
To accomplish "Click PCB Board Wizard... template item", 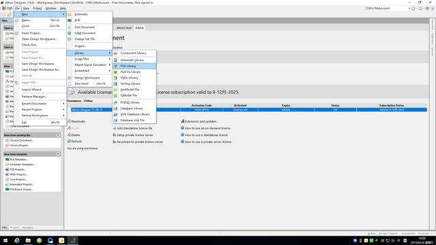I will [21, 189].
